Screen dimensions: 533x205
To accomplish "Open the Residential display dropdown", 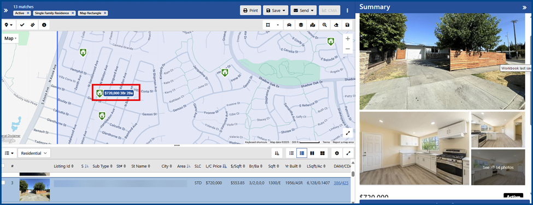I will point(34,153).
